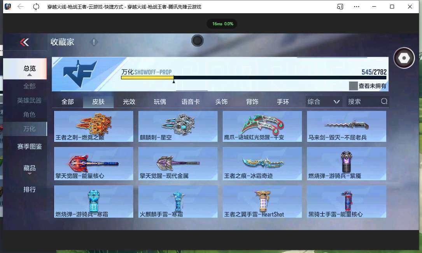Open the 黑骑士手雷-能量核心 card

[x=347, y=201]
